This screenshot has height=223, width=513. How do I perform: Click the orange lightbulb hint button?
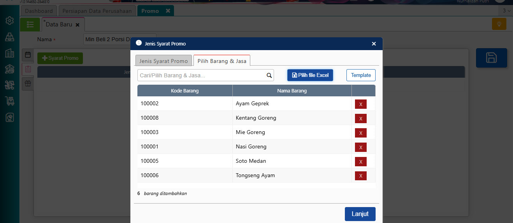[499, 24]
